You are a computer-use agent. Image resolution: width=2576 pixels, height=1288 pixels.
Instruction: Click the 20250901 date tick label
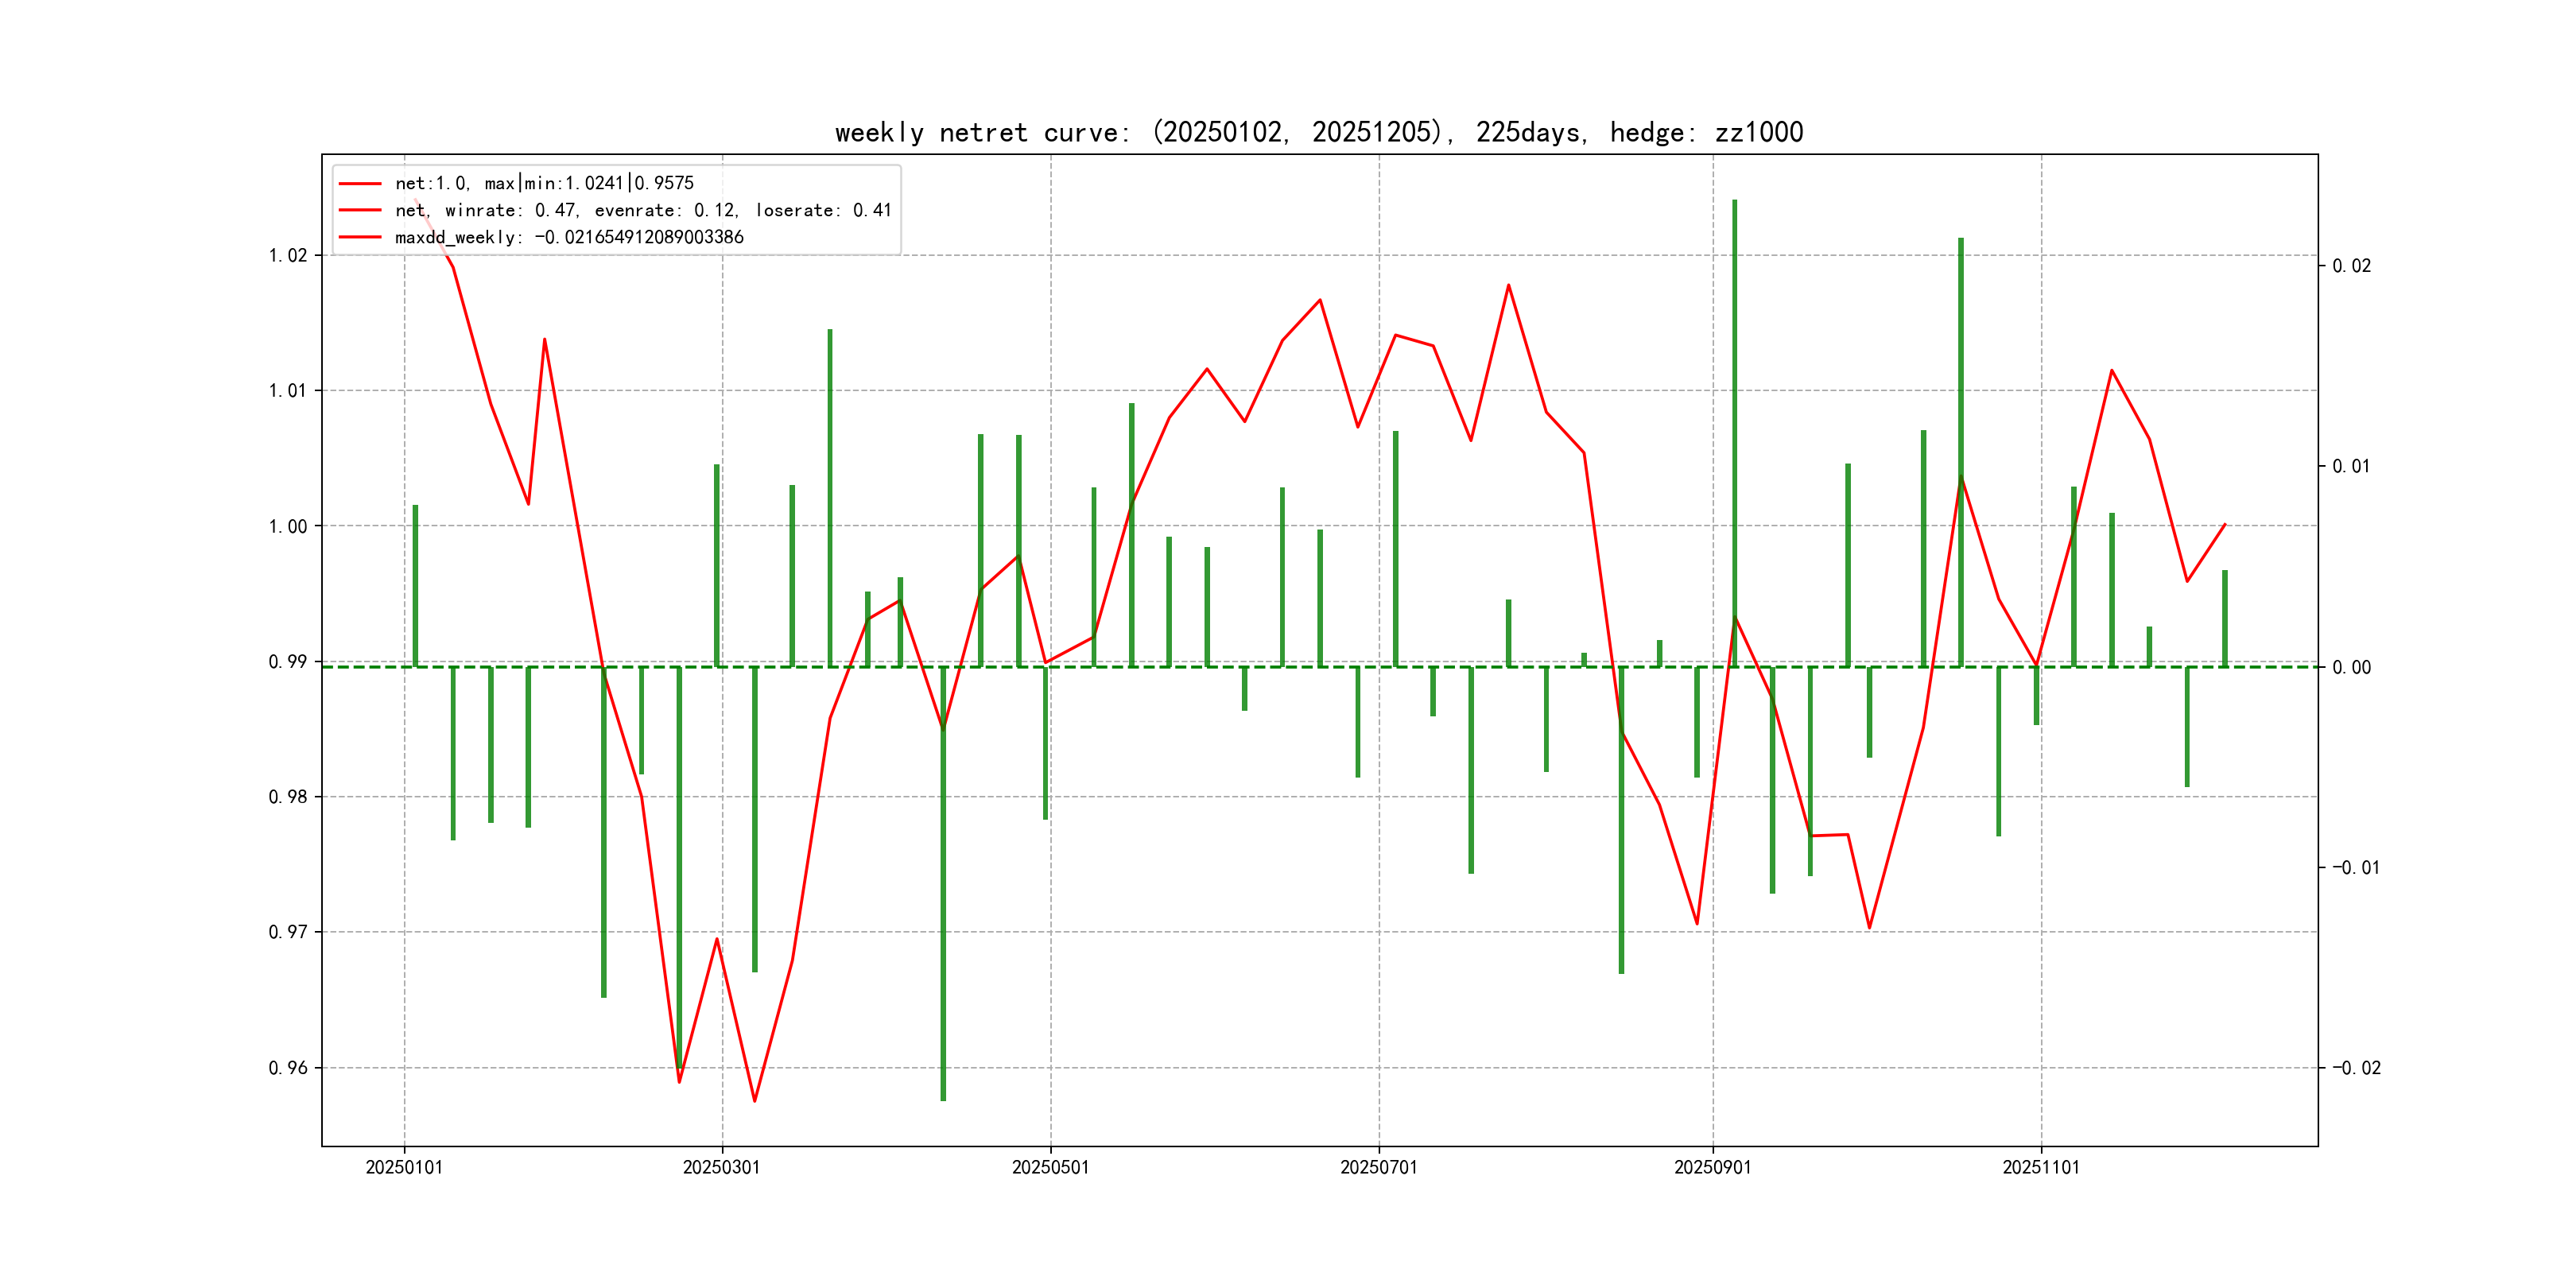coord(1712,1167)
